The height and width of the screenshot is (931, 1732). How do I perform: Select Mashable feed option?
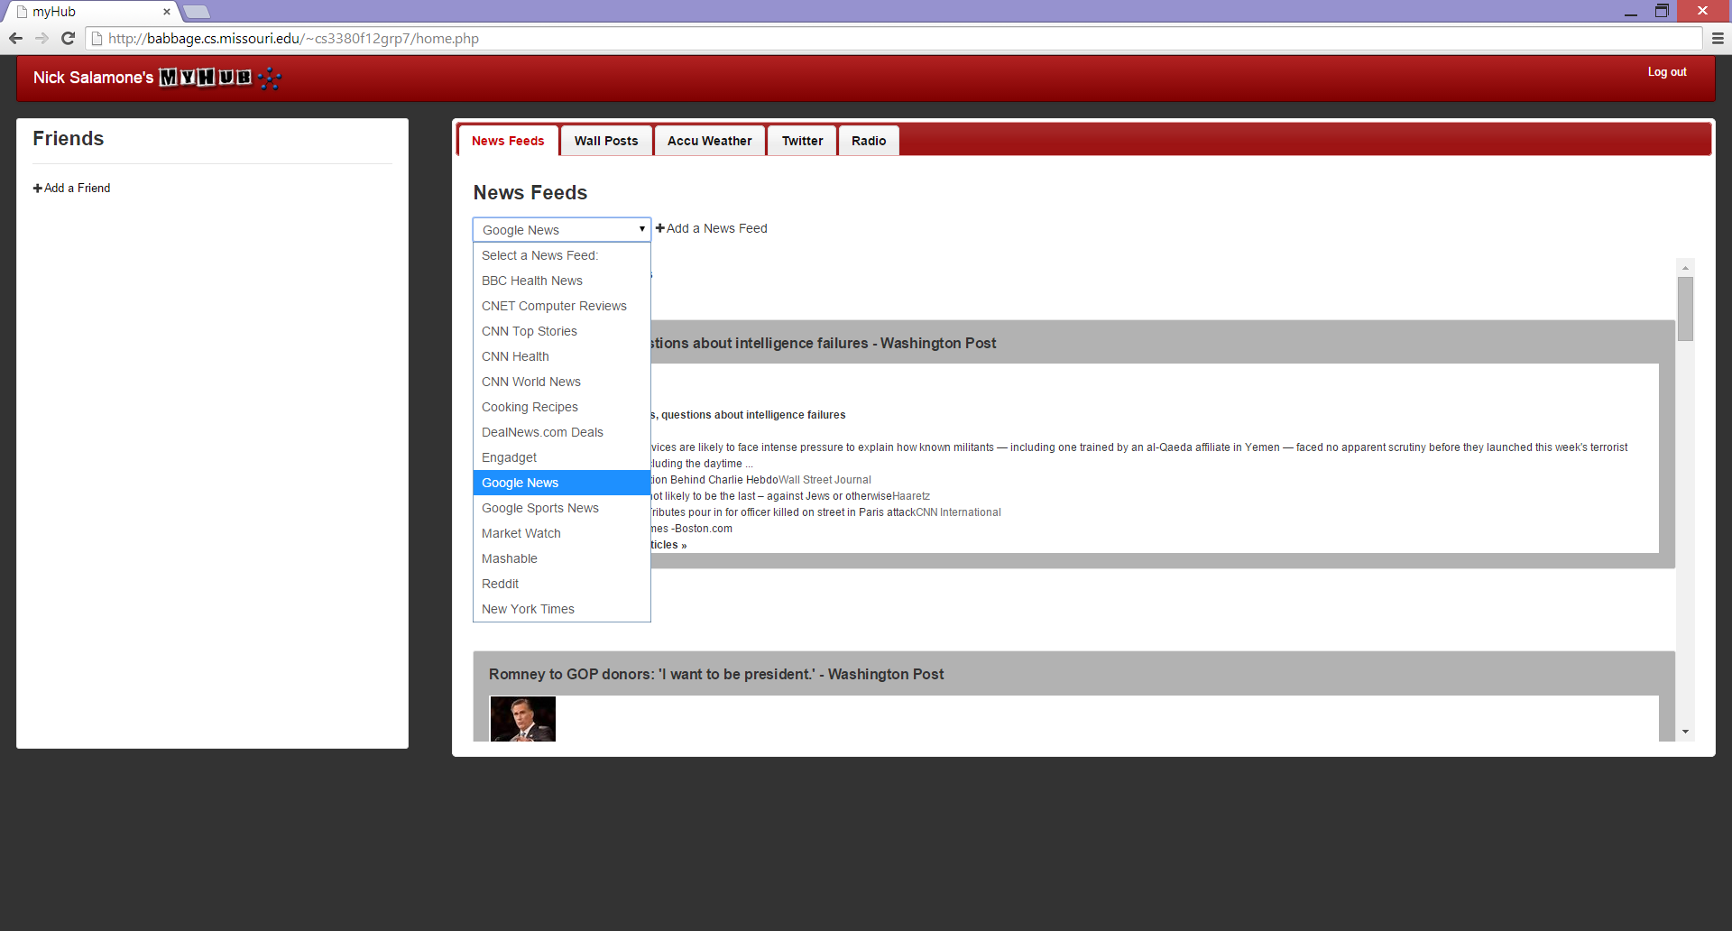561,558
